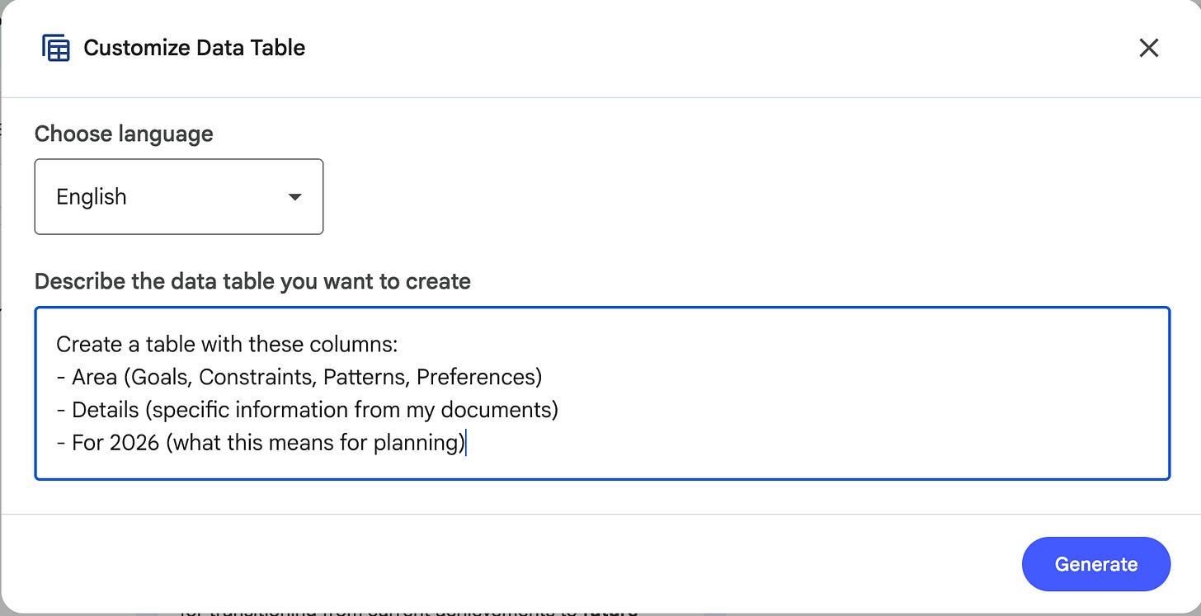The width and height of the screenshot is (1201, 616).
Task: Click the Choose language label
Action: pos(124,134)
